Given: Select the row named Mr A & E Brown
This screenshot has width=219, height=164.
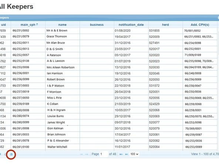Looking at the screenshot, I should pyautogui.click(x=108, y=31).
